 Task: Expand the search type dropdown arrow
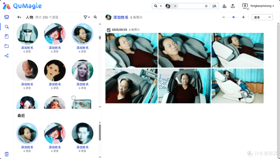(x=161, y=6)
